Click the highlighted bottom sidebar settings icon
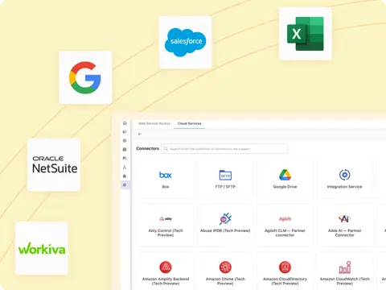 (125, 185)
